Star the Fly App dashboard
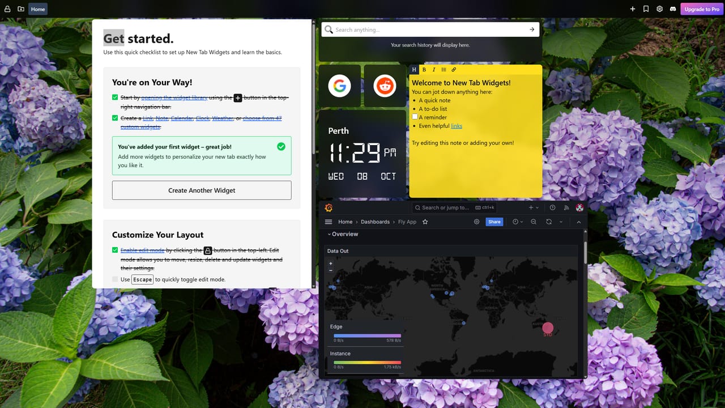 pyautogui.click(x=425, y=222)
